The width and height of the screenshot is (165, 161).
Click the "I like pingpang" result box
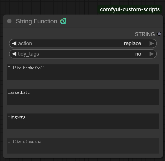click(x=83, y=145)
